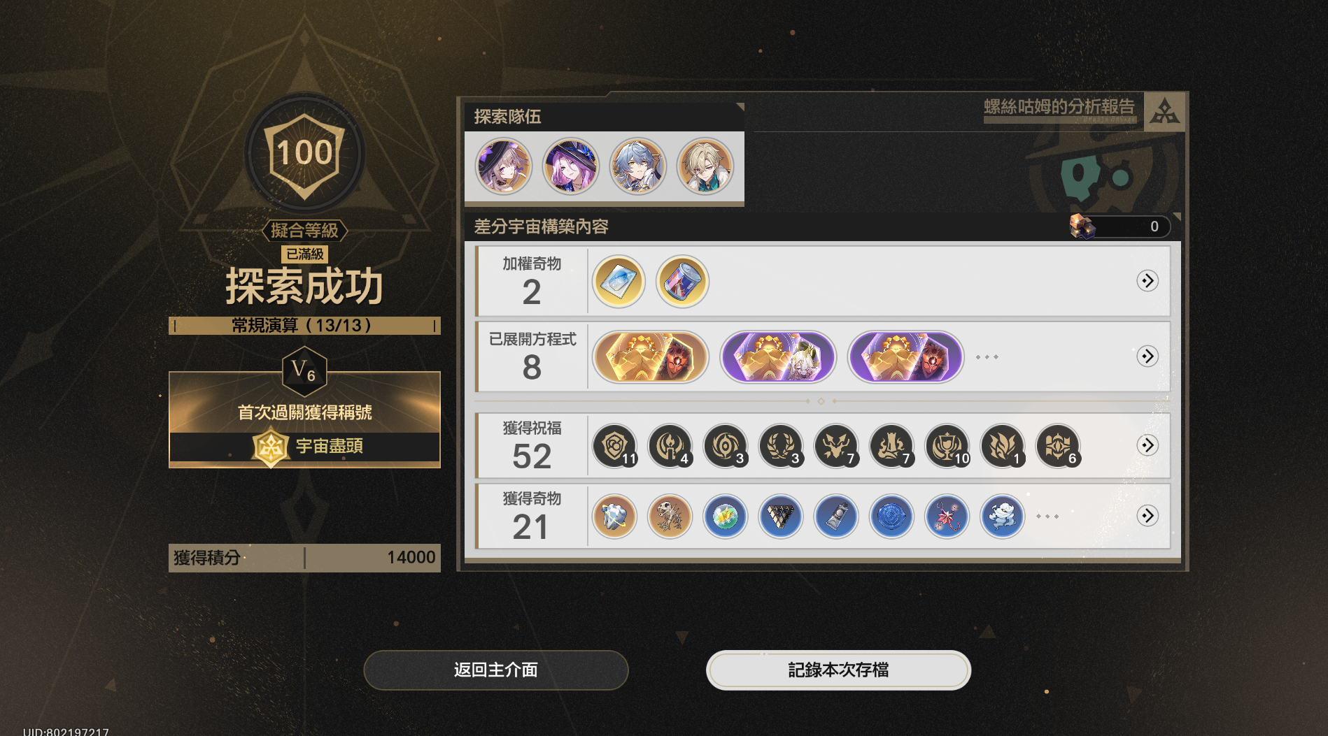The width and height of the screenshot is (1328, 736).
Task: Click the 記錄本次存檔 button
Action: point(838,670)
